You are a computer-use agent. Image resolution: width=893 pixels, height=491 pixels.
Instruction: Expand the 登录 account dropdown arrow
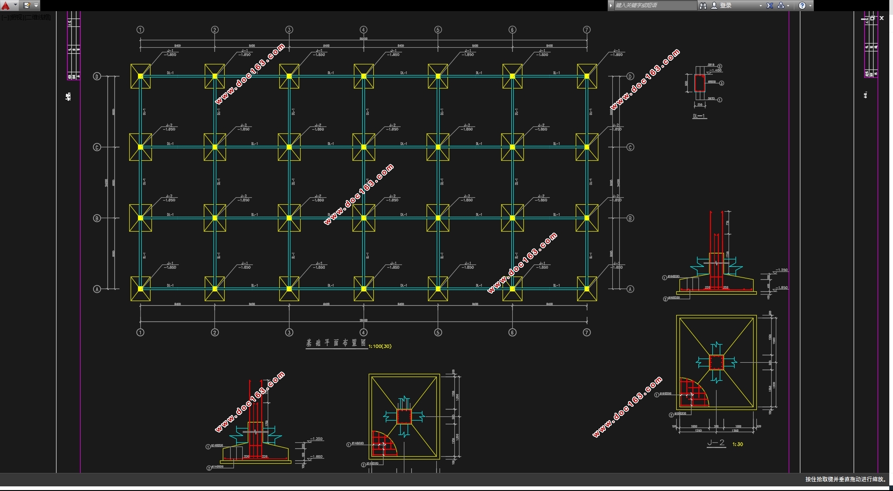[x=761, y=6]
